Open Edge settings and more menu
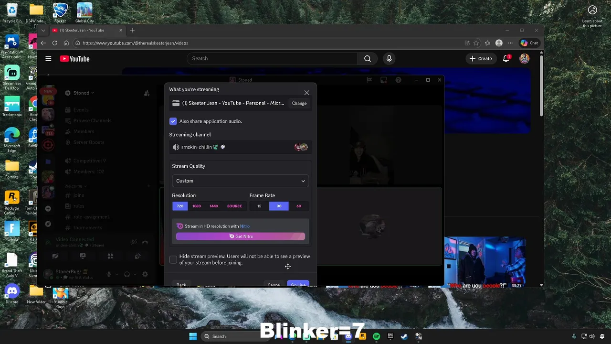The height and width of the screenshot is (344, 611). tap(510, 43)
